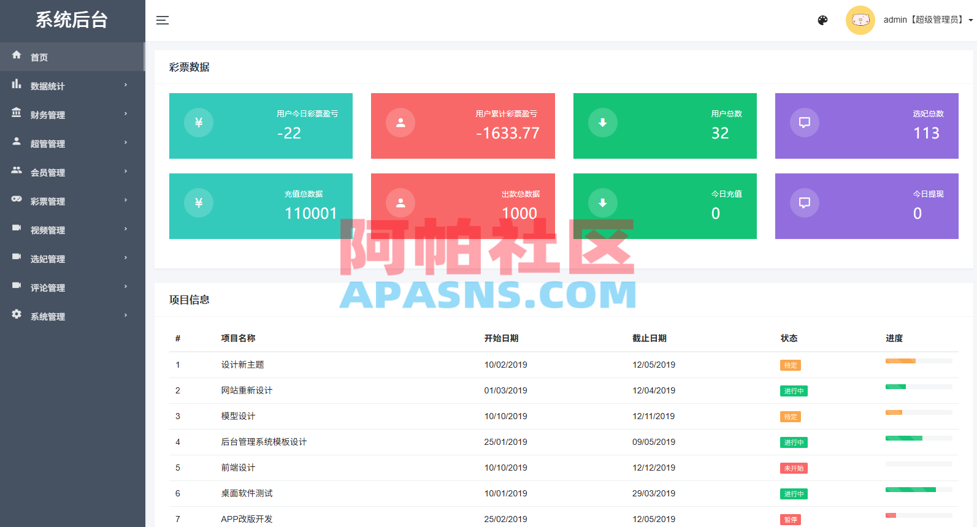977x527 pixels.
Task: Expand the 数据统计 chevron arrow
Action: [126, 85]
